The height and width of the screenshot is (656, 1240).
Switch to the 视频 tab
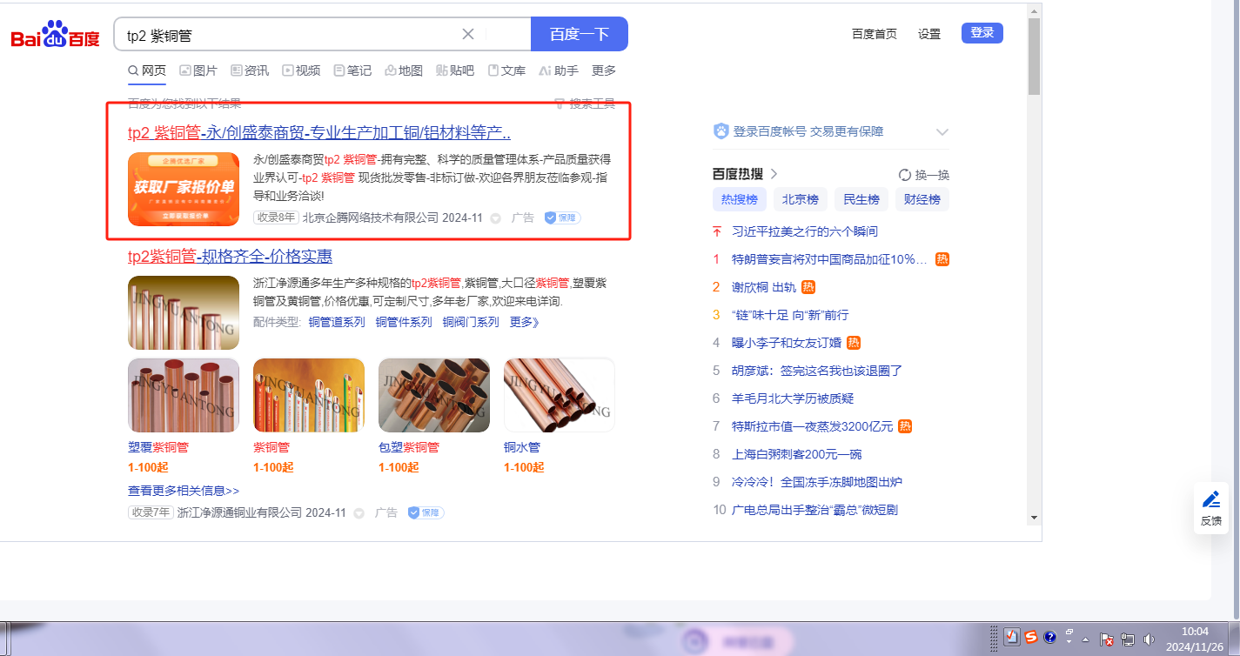[x=301, y=70]
